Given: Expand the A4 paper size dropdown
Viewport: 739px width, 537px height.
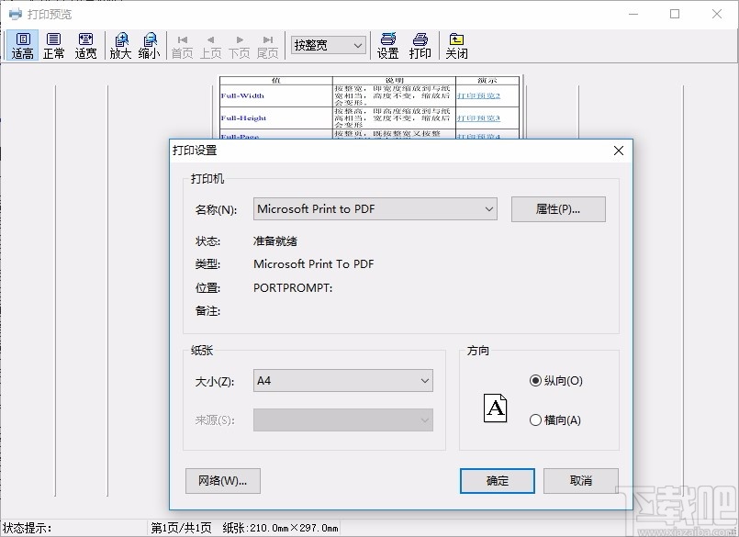Looking at the screenshot, I should [423, 380].
